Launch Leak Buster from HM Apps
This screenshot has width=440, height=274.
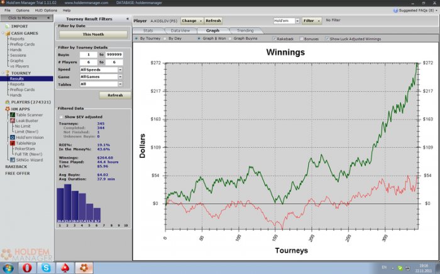pyautogui.click(x=26, y=120)
